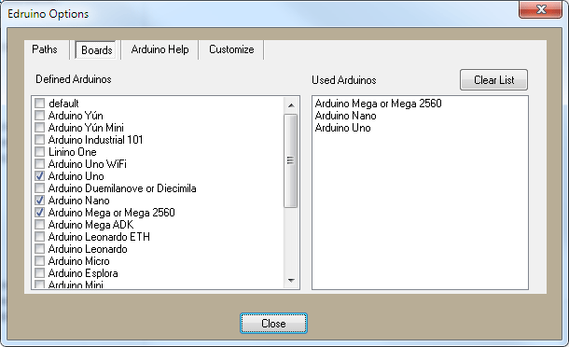
Task: Enable the Arduino Micro checkbox
Action: (39, 261)
